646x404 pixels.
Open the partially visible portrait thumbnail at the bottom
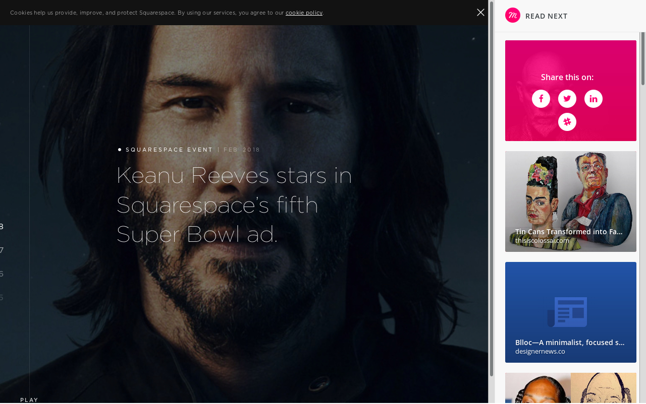[570, 388]
